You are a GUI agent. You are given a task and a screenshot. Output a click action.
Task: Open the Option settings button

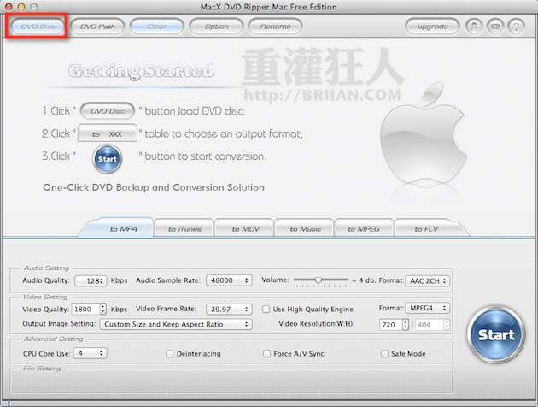coord(217,27)
